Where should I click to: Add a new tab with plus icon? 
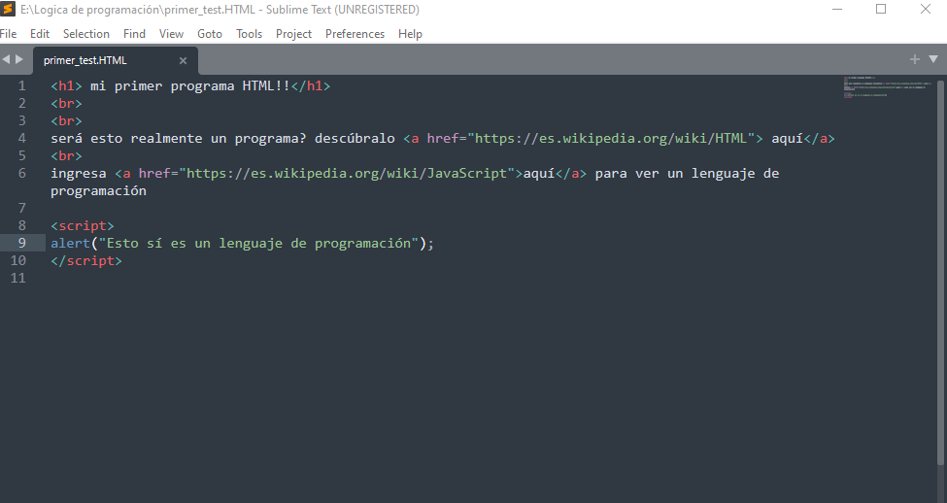point(914,59)
